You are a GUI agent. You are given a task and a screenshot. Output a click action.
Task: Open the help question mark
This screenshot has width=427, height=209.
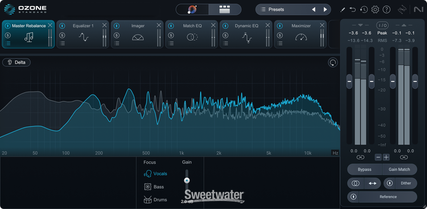387,10
